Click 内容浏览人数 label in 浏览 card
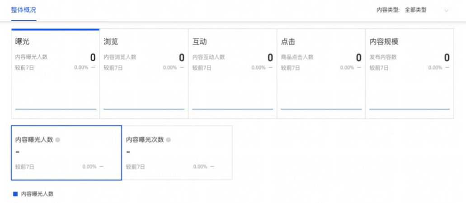The width and height of the screenshot is (466, 203). 120,57
